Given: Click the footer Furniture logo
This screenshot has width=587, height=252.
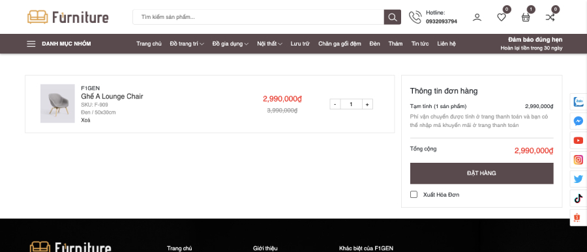Looking at the screenshot, I should 70,247.
